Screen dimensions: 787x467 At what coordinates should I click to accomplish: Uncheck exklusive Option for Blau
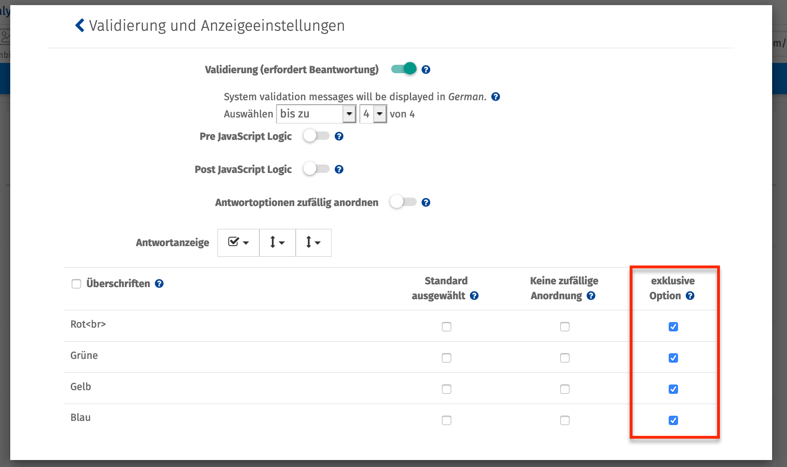click(673, 420)
